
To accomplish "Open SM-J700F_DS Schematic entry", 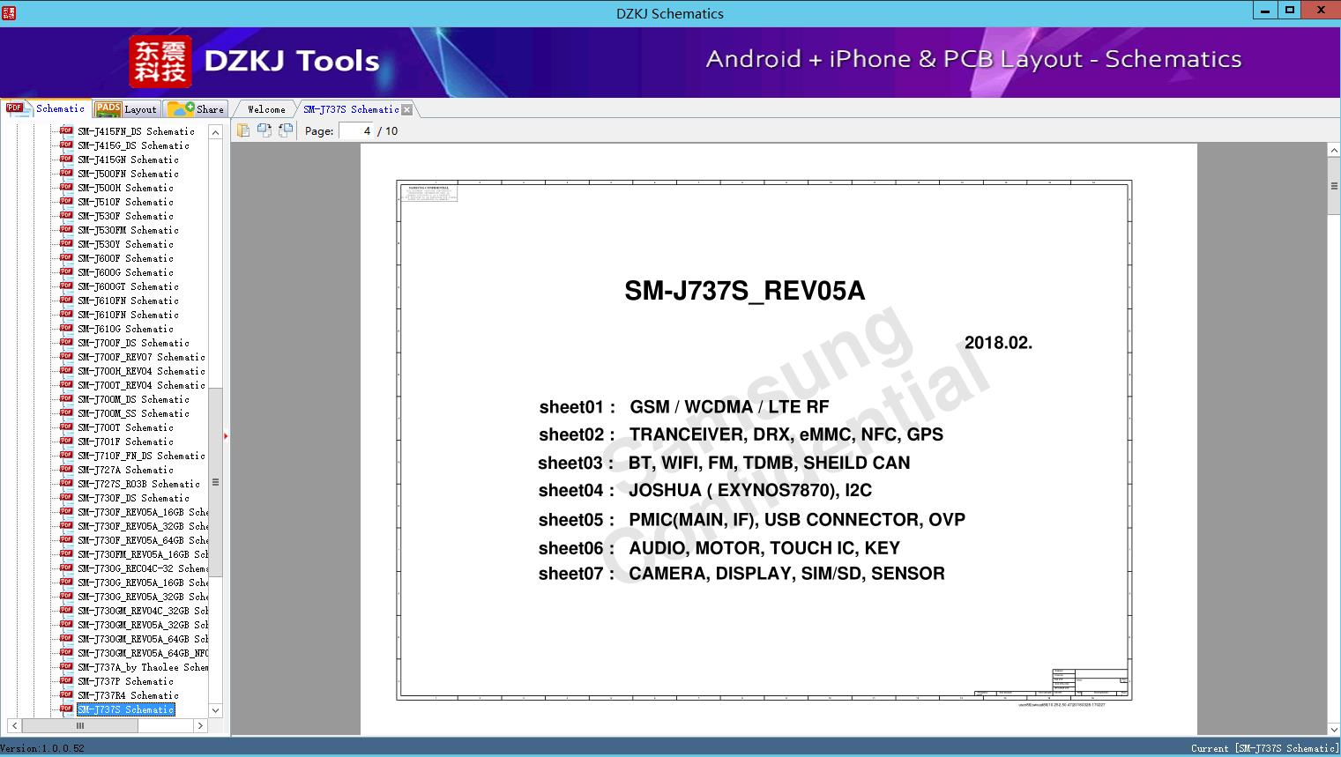I will (133, 343).
